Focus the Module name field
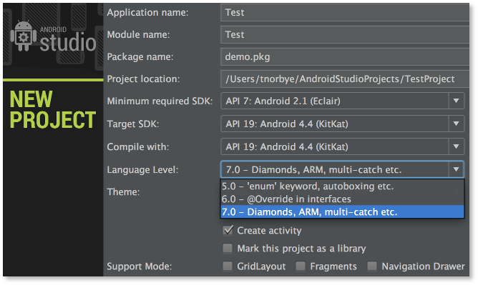Viewport: 478px width, 285px height. coord(345,35)
